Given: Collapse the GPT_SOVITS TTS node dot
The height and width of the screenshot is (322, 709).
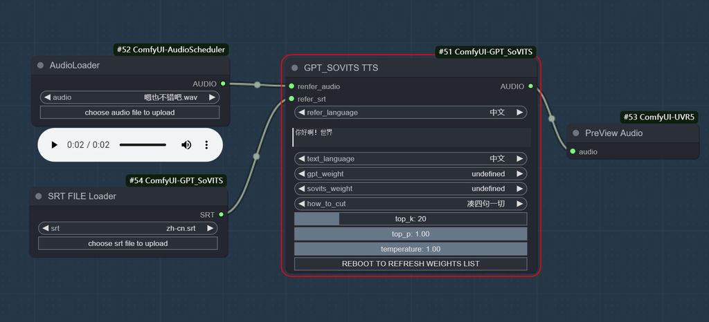Looking at the screenshot, I should (295, 68).
